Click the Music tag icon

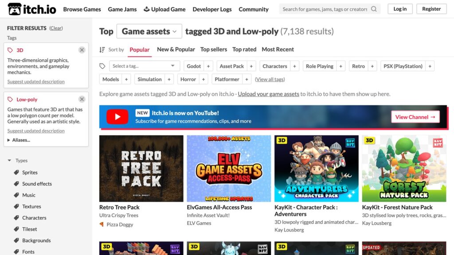click(x=16, y=195)
